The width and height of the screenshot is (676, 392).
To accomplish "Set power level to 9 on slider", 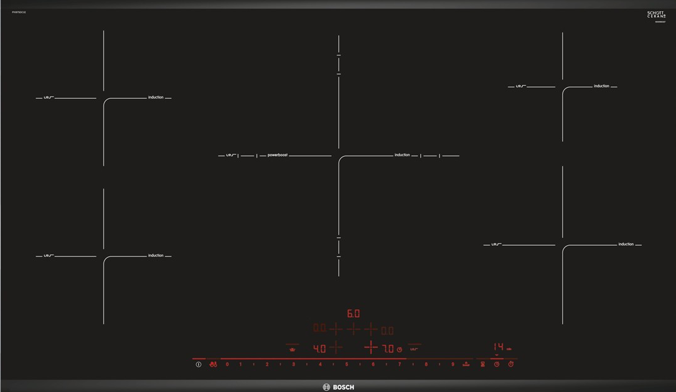I will pos(453,365).
